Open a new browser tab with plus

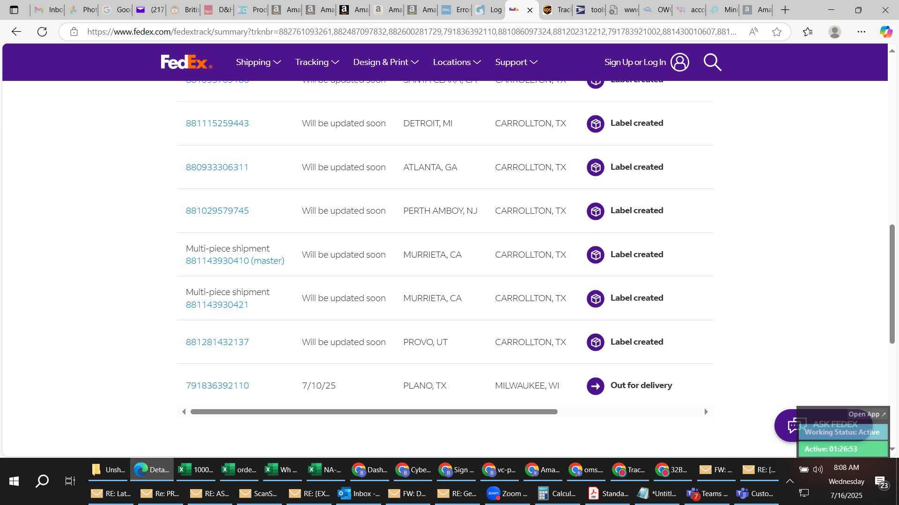[x=785, y=10]
